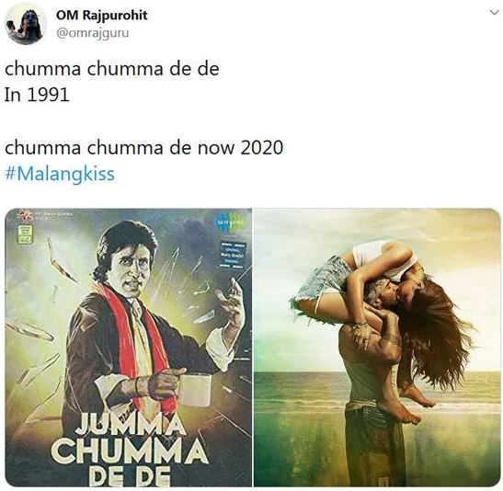Open the beach couple photo
This screenshot has width=503, height=491.
click(x=378, y=348)
